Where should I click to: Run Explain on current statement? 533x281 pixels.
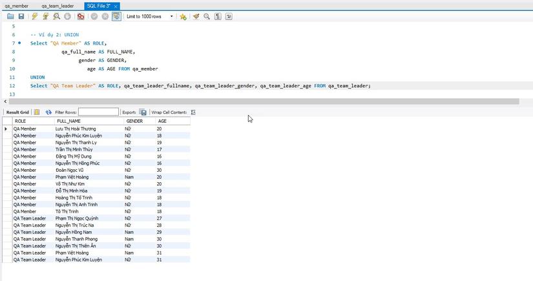point(57,16)
